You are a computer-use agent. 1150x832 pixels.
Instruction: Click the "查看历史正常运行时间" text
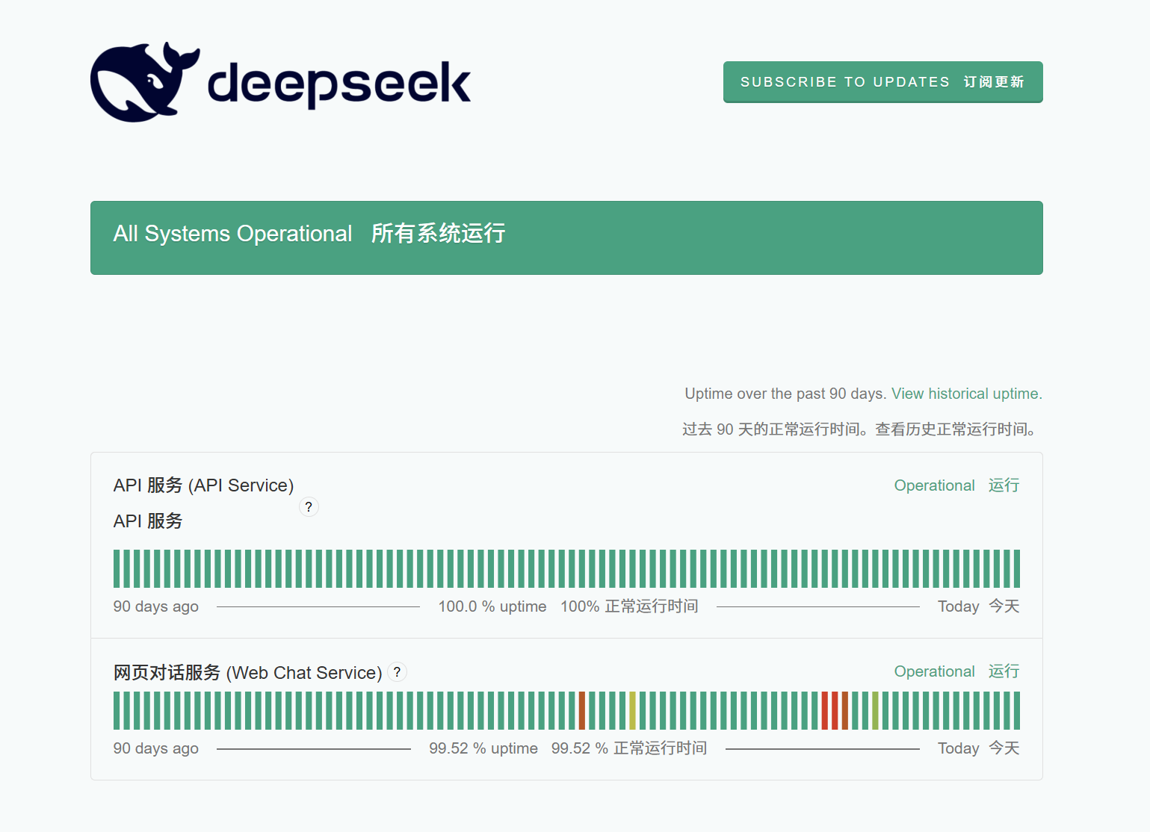click(950, 429)
